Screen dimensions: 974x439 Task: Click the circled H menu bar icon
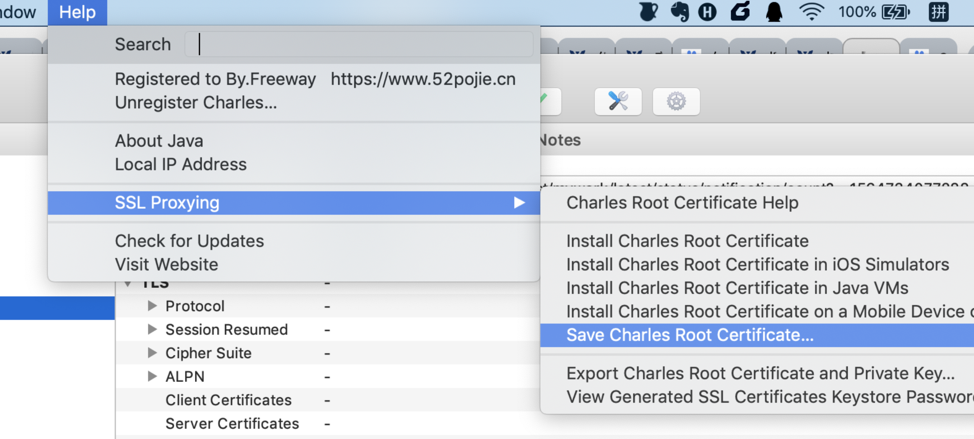click(707, 12)
